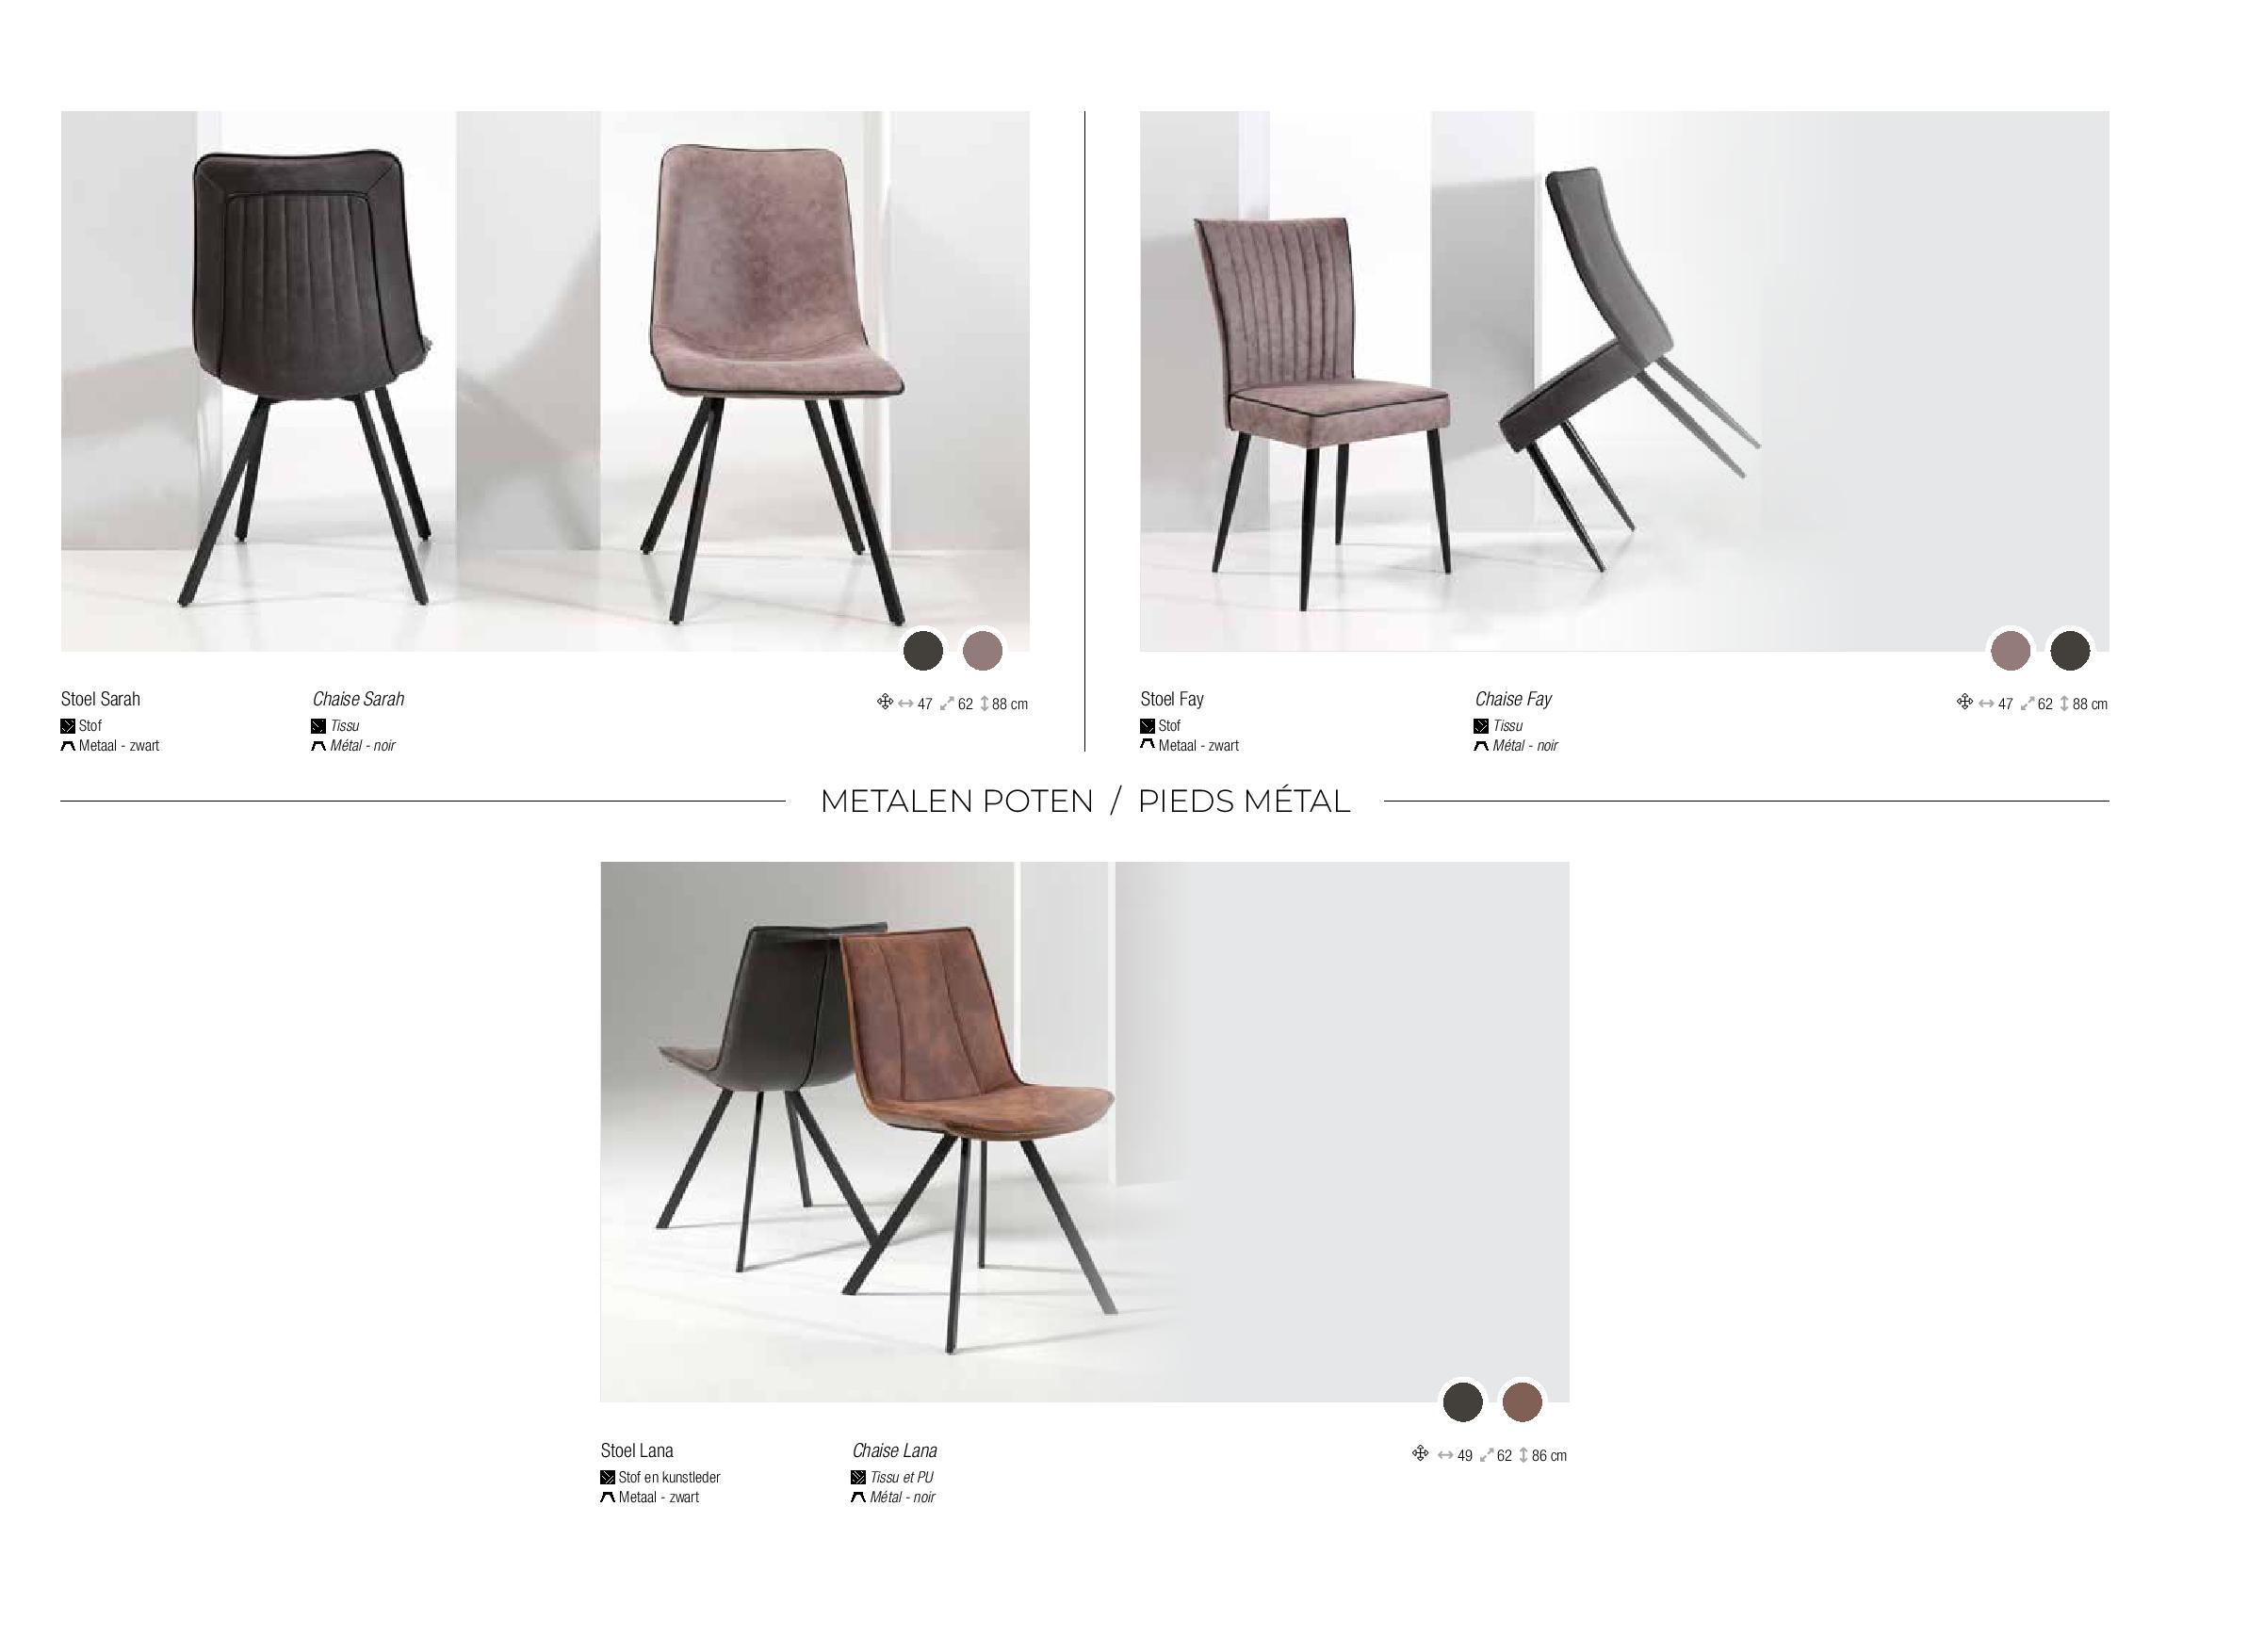The image size is (2248, 1652).
Task: Pick the dark grey swatch for chair Fay
Action: pyautogui.click(x=2070, y=651)
